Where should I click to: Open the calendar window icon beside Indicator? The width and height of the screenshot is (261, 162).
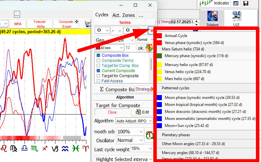tap(236, 4)
